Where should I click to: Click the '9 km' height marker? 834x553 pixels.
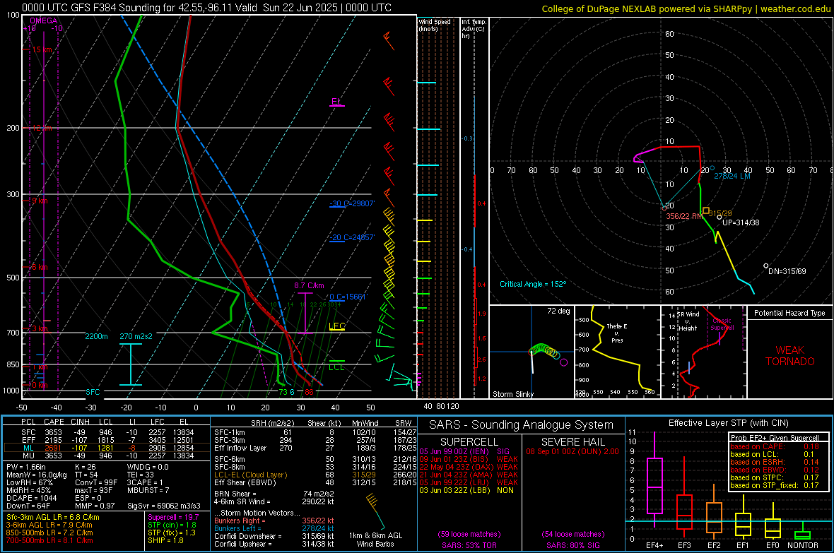click(x=40, y=201)
